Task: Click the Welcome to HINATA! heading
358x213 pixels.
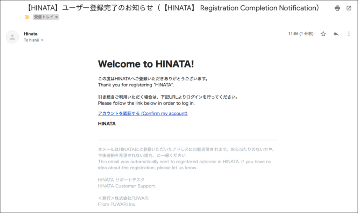Action: (146, 64)
